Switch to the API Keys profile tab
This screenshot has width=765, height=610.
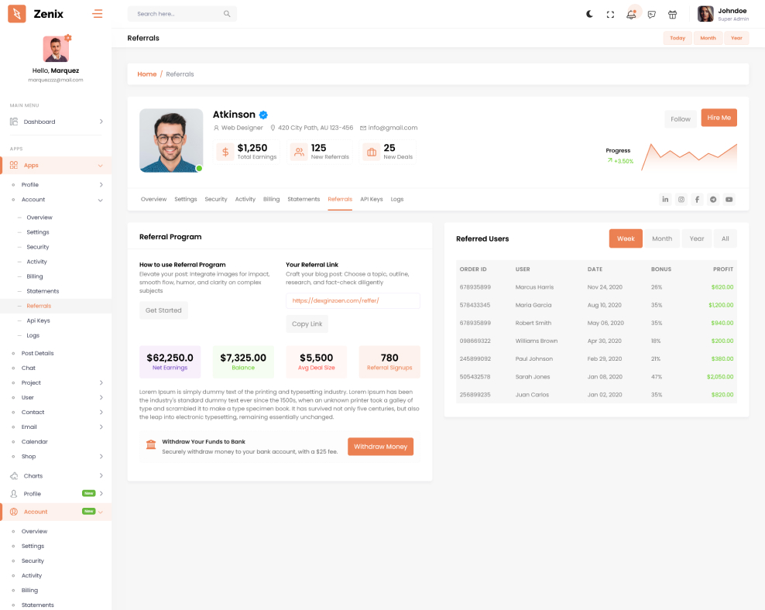(371, 199)
